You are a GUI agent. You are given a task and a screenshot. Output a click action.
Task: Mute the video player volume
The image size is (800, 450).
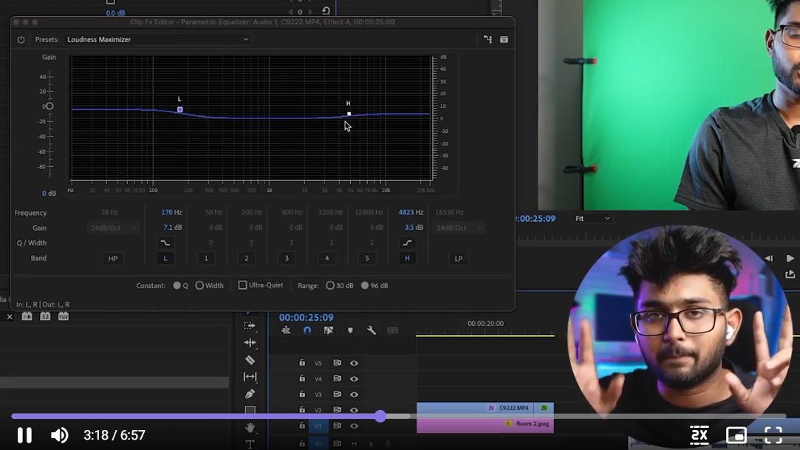pyautogui.click(x=59, y=435)
